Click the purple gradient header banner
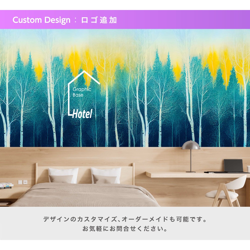Viewport: 250px width, 250px height. (x=125, y=19)
